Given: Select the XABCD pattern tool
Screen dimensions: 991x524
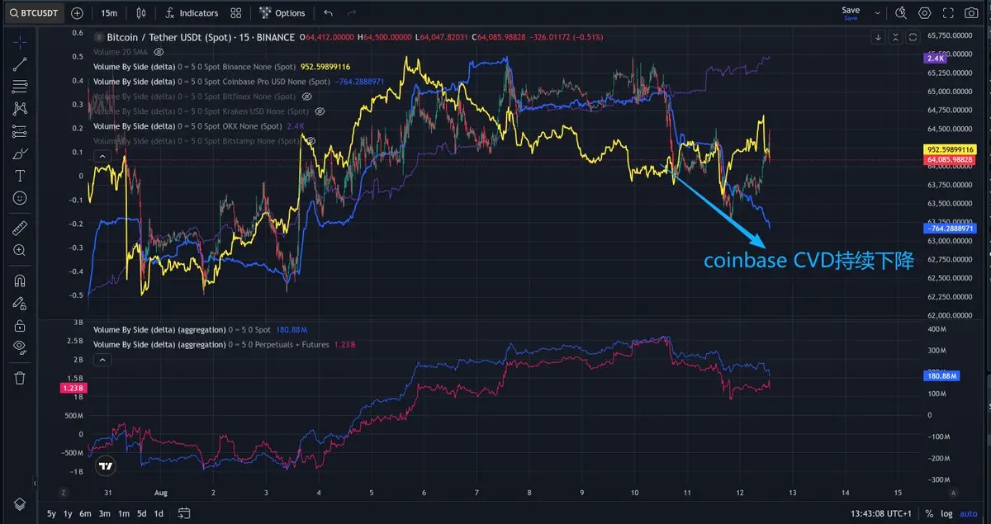Looking at the screenshot, I should (20, 108).
